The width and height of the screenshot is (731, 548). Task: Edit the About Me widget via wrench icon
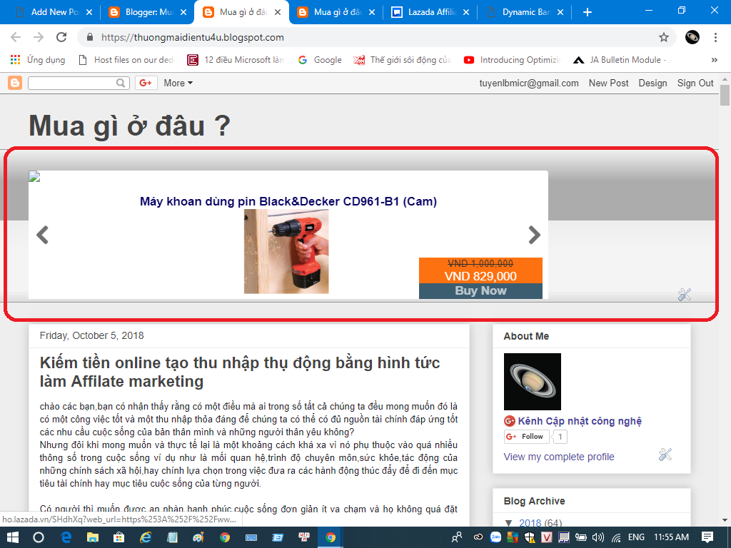665,455
